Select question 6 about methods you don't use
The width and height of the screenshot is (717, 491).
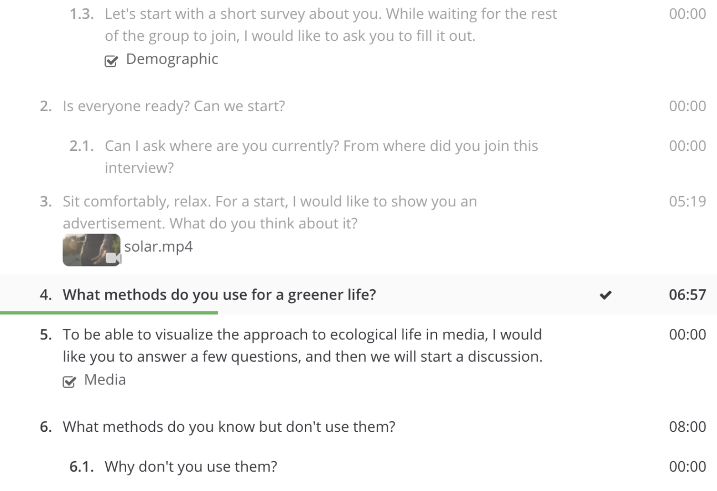(x=358, y=427)
